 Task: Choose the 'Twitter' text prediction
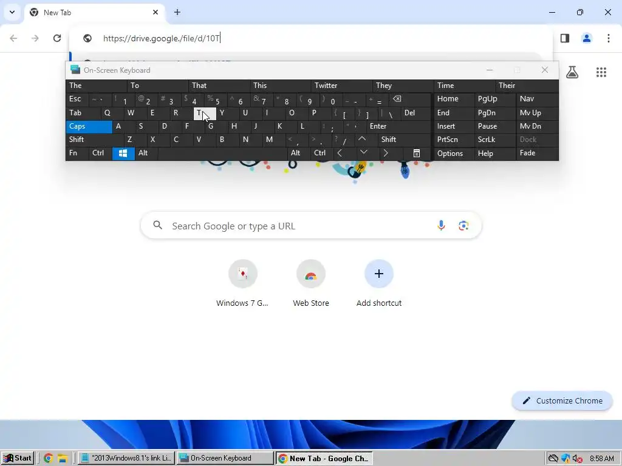[x=342, y=86]
